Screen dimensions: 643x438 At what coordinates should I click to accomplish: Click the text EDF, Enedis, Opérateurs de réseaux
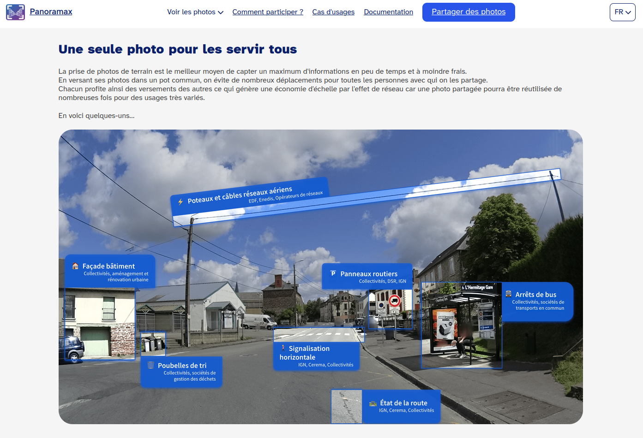(x=286, y=197)
